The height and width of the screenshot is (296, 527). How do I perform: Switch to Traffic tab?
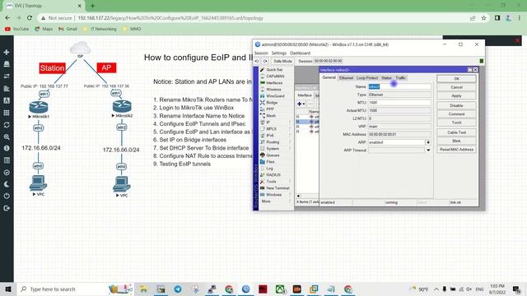coord(400,78)
